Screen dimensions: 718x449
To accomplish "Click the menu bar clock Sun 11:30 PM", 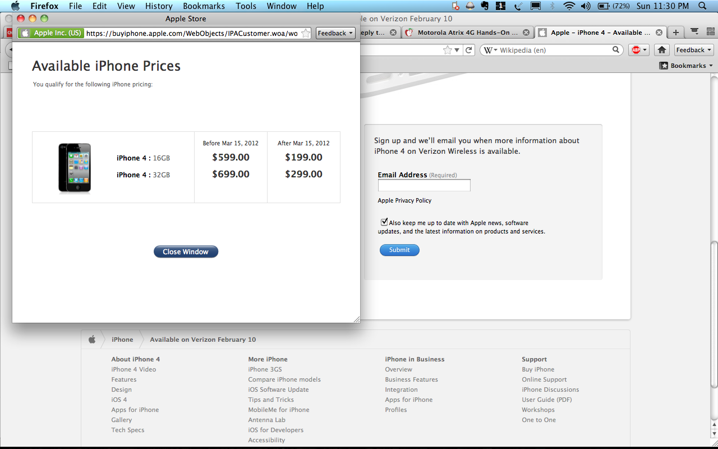I will [x=662, y=6].
